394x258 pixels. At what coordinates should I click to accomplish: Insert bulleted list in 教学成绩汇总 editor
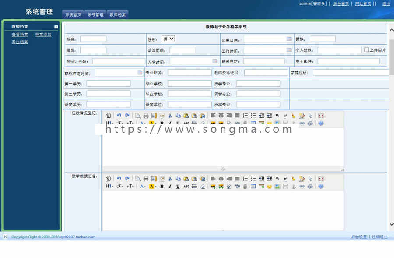click(253, 179)
